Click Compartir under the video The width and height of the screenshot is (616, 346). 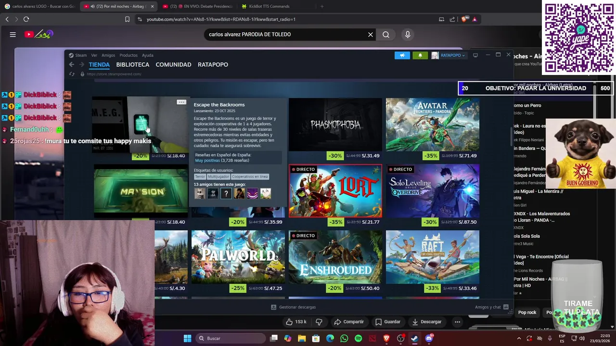click(x=349, y=321)
